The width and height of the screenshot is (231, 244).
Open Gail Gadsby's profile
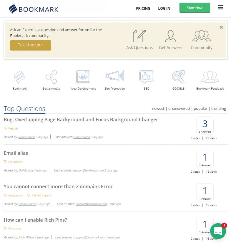pos(26,171)
